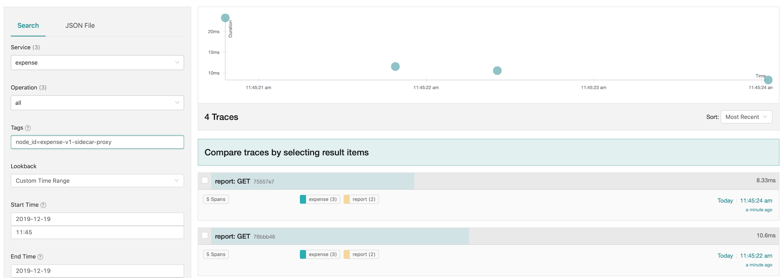This screenshot has width=784, height=278.
Task: Click the Start Time help icon
Action: 44,205
